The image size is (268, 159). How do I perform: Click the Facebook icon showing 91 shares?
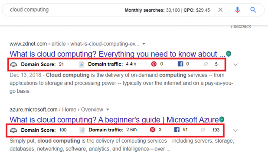coord(177,130)
